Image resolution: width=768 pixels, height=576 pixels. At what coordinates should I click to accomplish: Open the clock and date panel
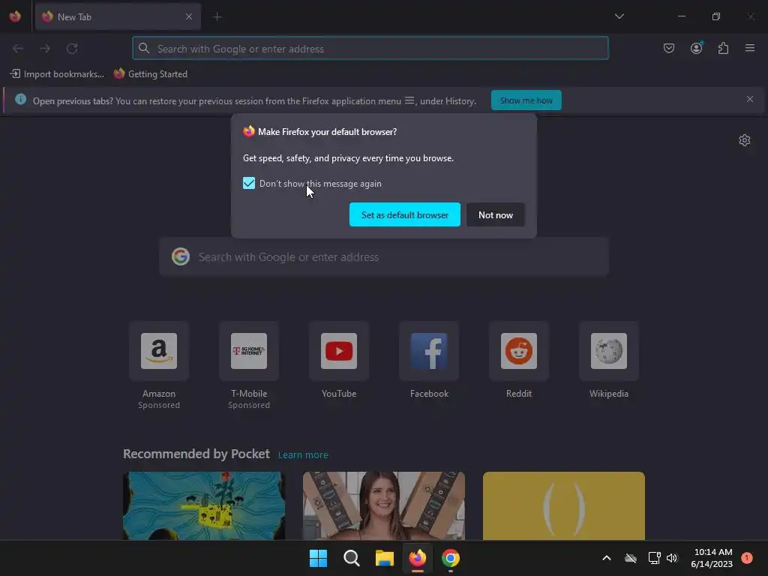point(712,558)
